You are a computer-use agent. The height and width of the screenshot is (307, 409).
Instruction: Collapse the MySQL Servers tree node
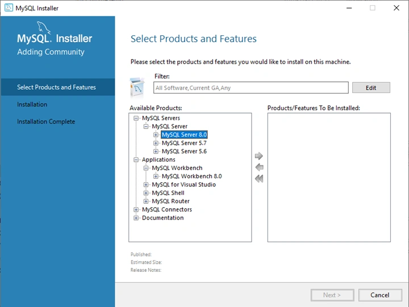136,118
